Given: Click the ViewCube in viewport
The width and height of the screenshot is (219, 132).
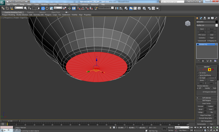Looking at the screenshot, I should 188,23.
